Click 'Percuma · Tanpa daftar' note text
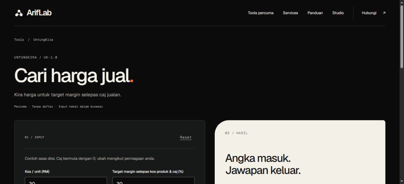Screen dimensions: 404x184 tap(58, 107)
